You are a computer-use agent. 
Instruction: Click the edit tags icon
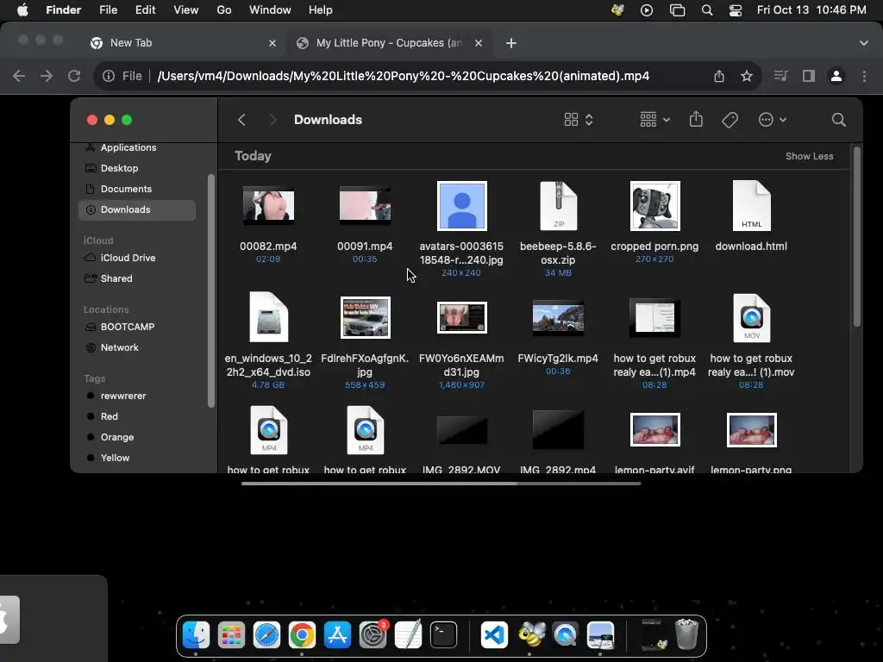[x=730, y=120]
